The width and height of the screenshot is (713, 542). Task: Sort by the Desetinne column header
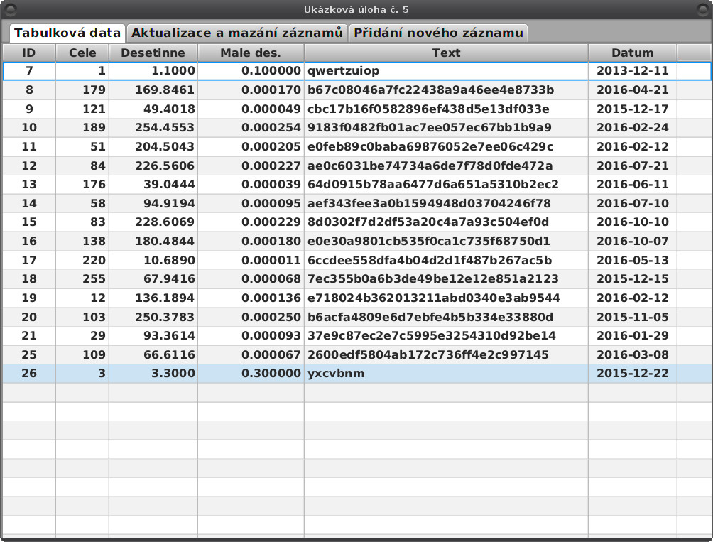click(153, 53)
